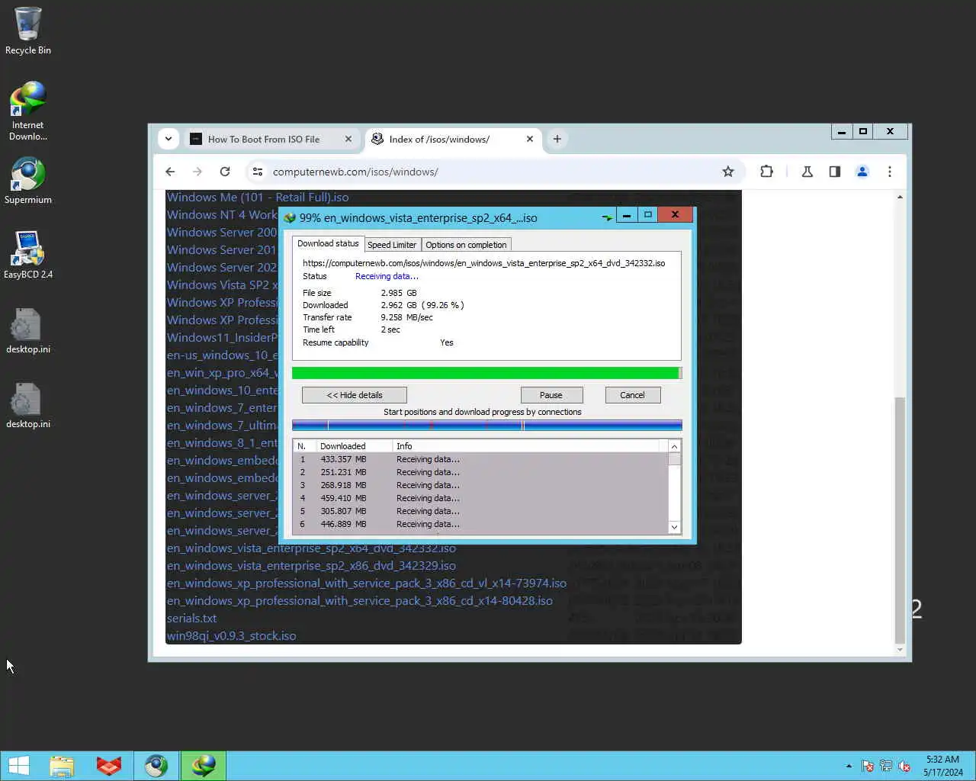Select connection row 2 with 251.231 MB
The width and height of the screenshot is (976, 781).
point(480,472)
